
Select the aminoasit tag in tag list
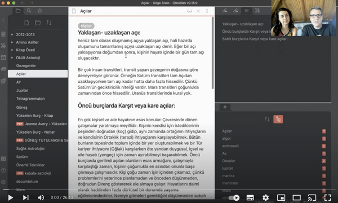[x=230, y=146]
